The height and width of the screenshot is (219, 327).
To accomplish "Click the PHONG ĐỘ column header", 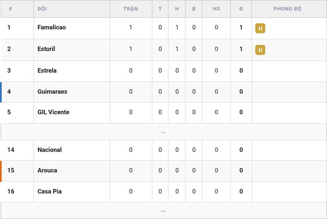I will point(287,9).
